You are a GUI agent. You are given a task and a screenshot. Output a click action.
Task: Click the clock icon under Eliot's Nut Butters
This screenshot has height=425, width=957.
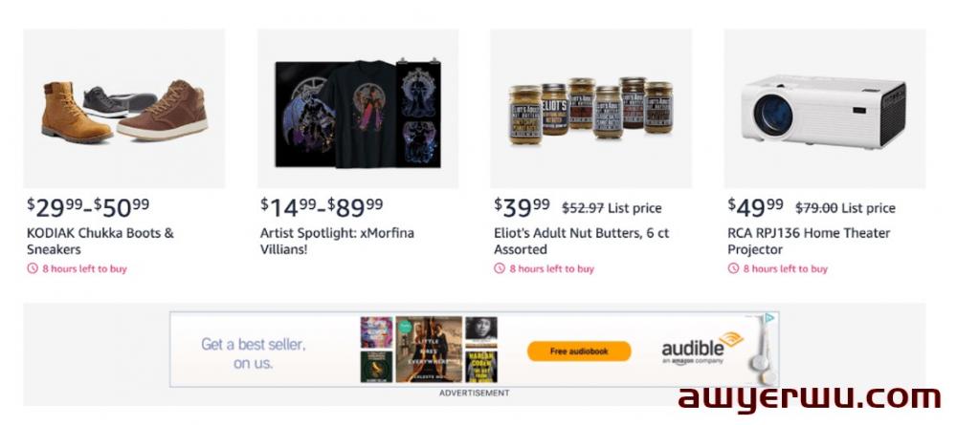tap(499, 268)
